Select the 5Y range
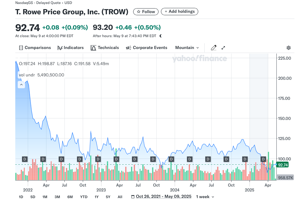299x203 pixels. pos(108,197)
